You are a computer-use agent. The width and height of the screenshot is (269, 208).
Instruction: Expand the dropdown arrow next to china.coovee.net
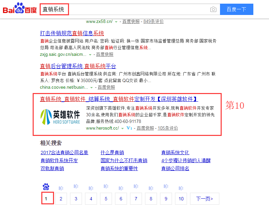(x=91, y=88)
